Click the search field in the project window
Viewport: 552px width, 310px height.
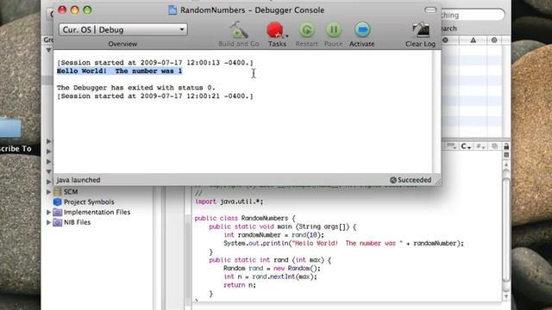tap(473, 15)
